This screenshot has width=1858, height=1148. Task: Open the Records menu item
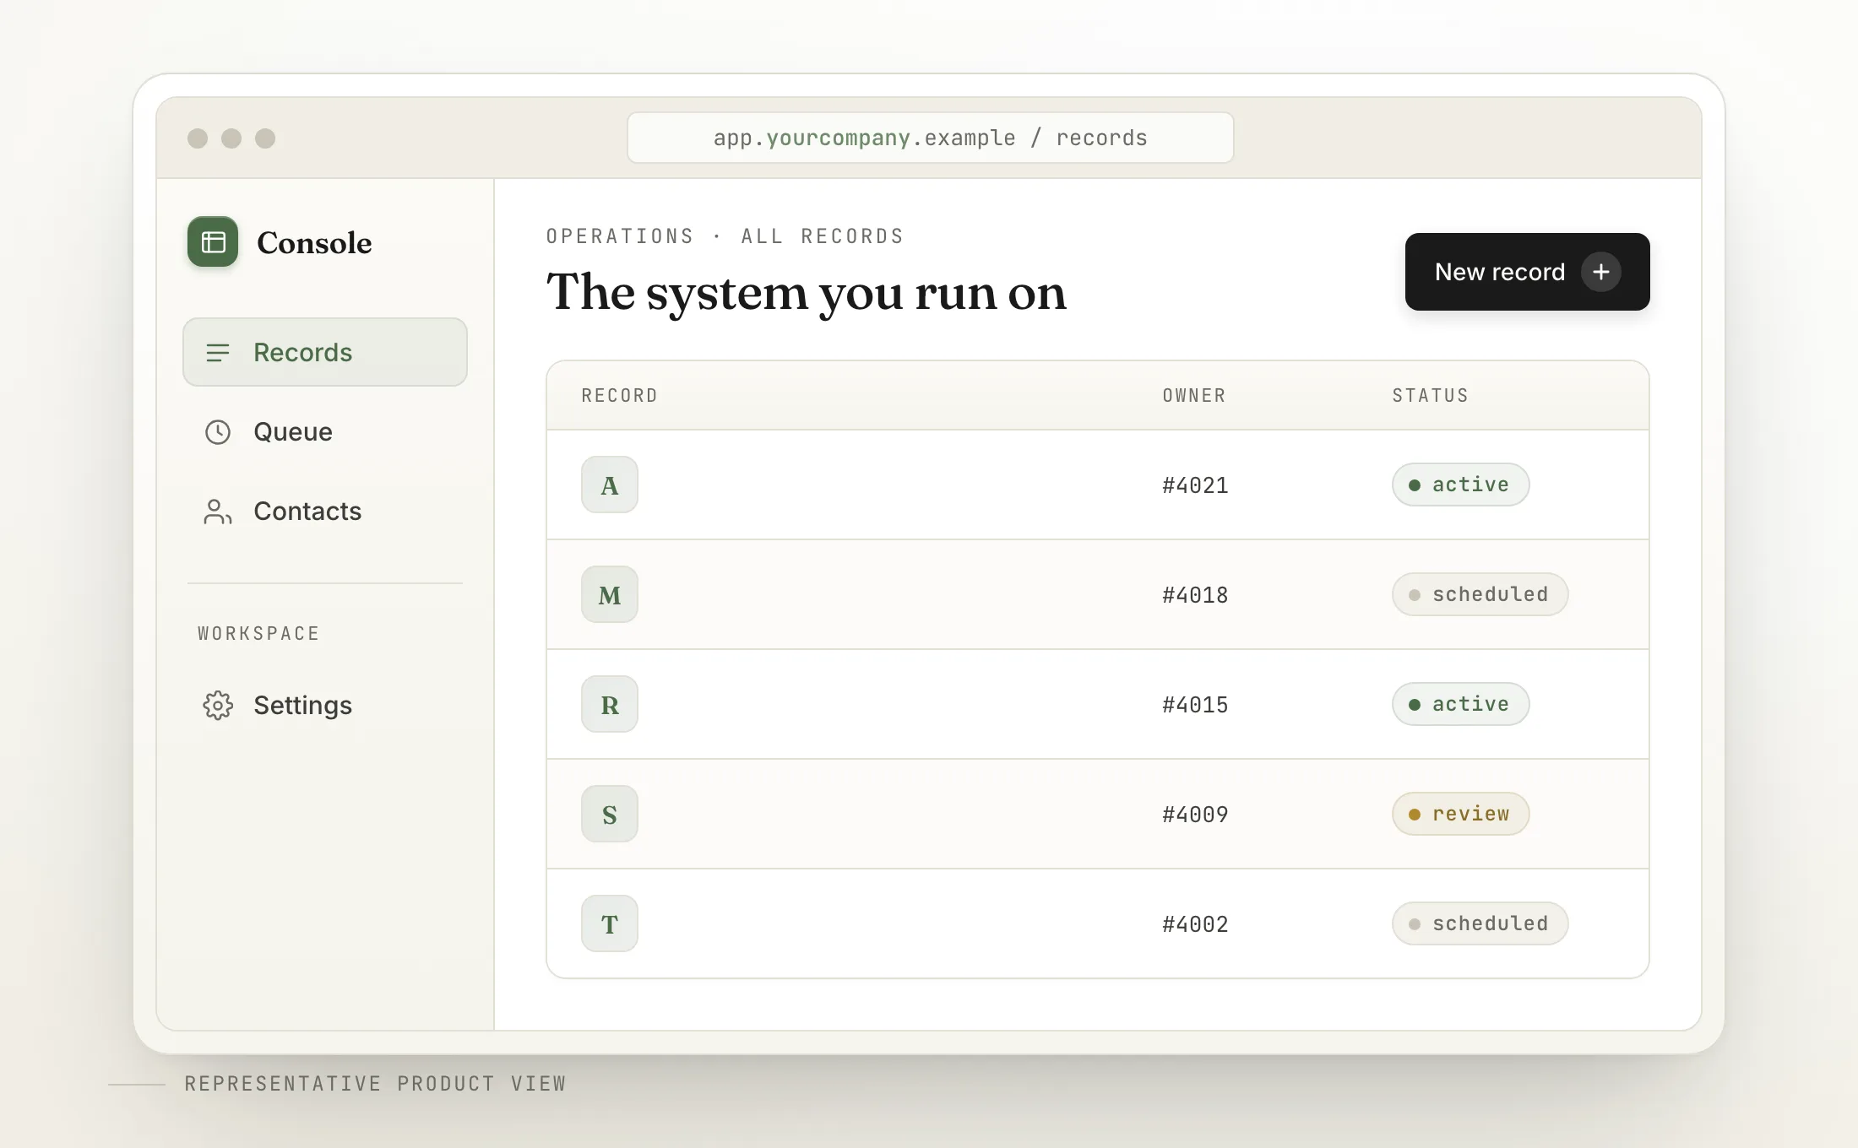pyautogui.click(x=325, y=352)
